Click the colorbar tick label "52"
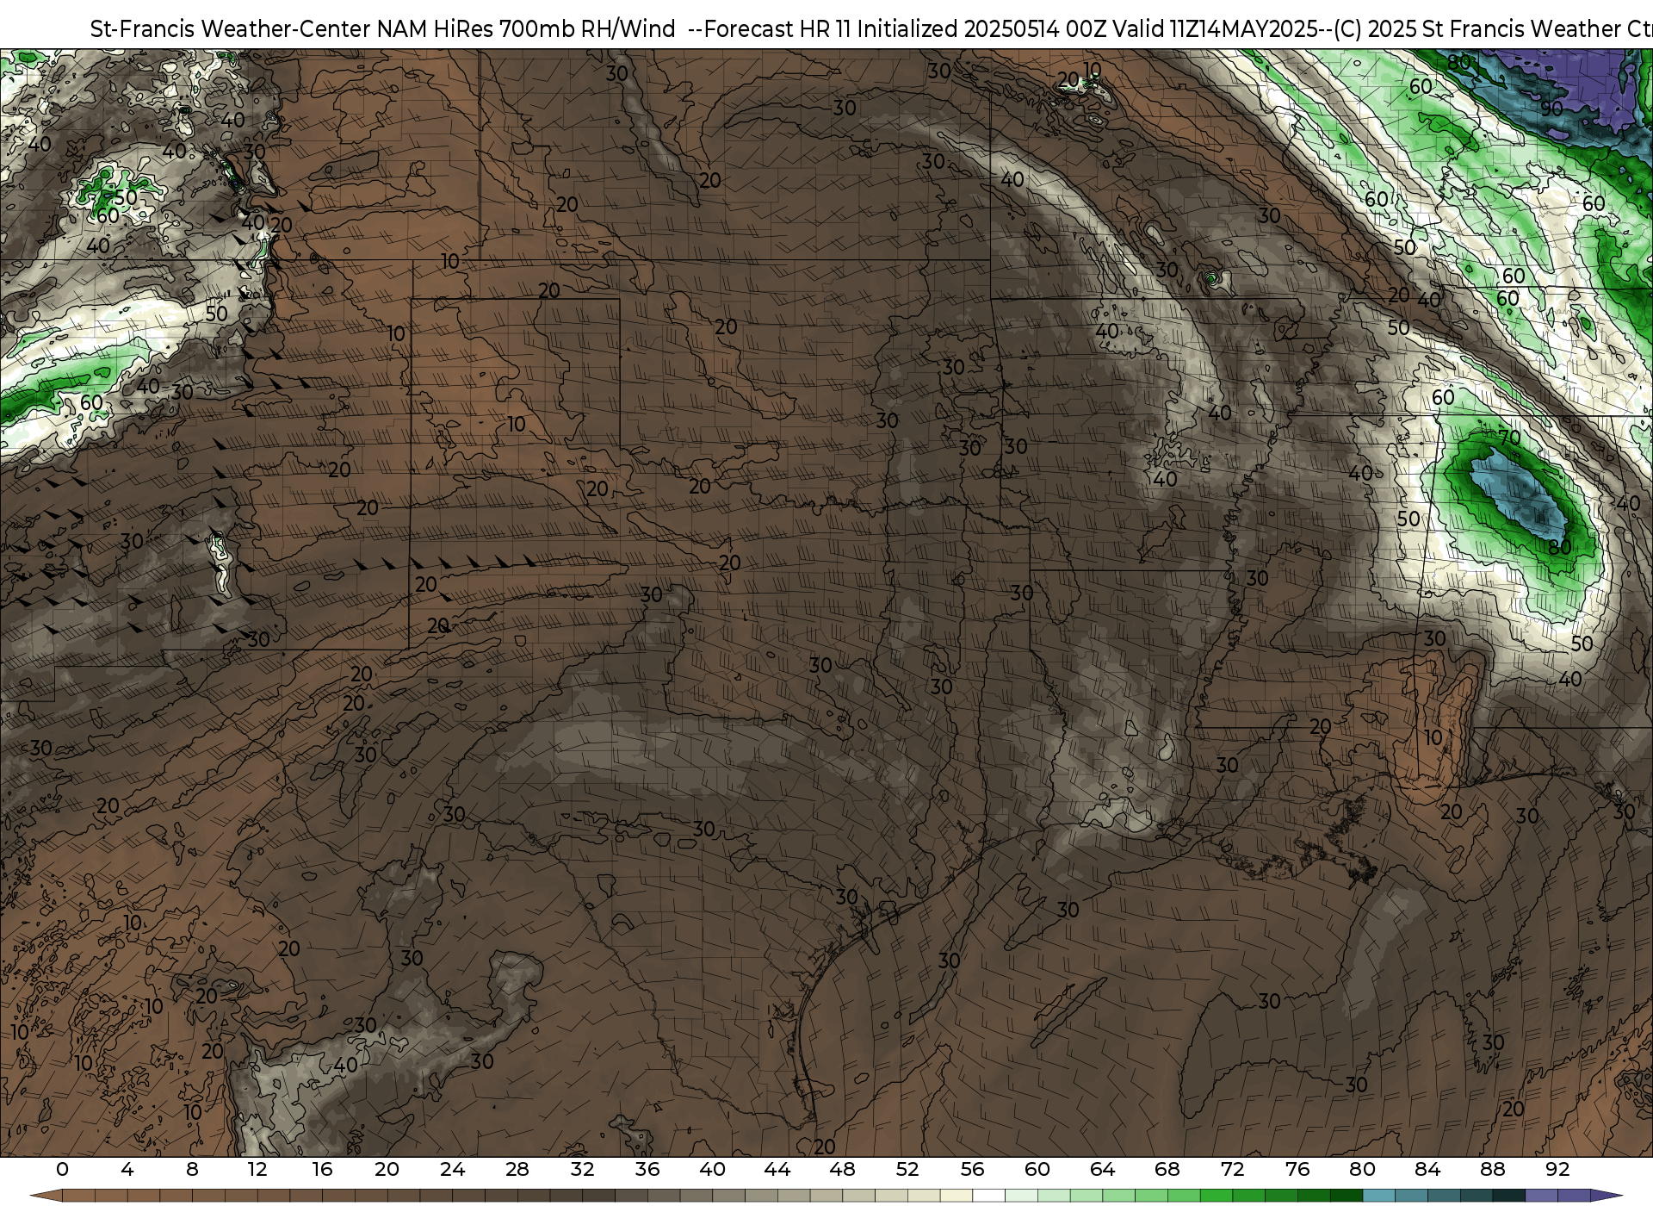This screenshot has height=1206, width=1653. click(907, 1169)
